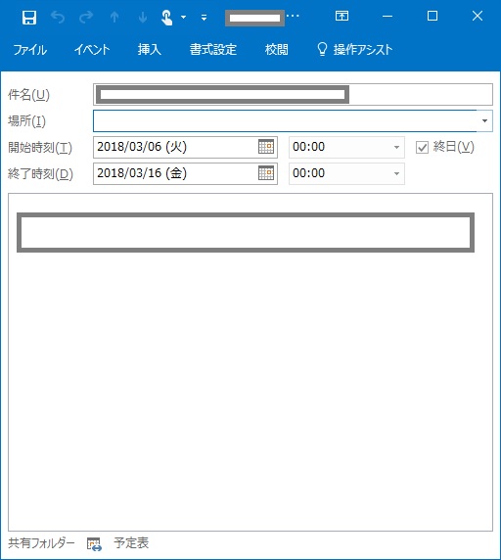Open Ribbon Display Options button
The image size is (501, 560).
[342, 16]
